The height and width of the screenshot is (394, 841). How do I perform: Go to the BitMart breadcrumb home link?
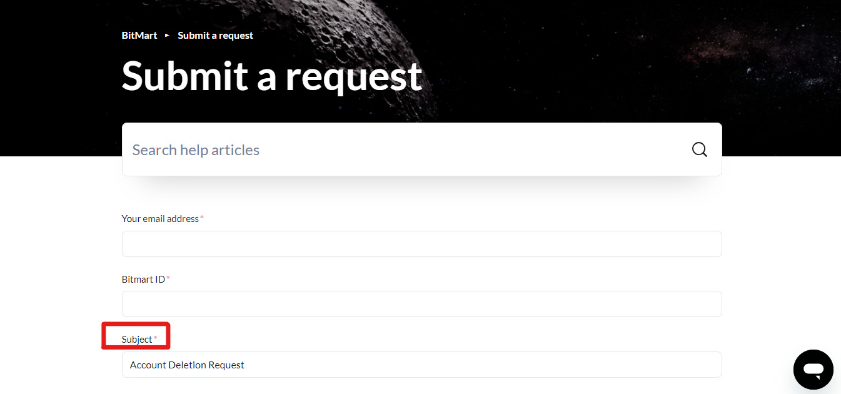(x=139, y=36)
